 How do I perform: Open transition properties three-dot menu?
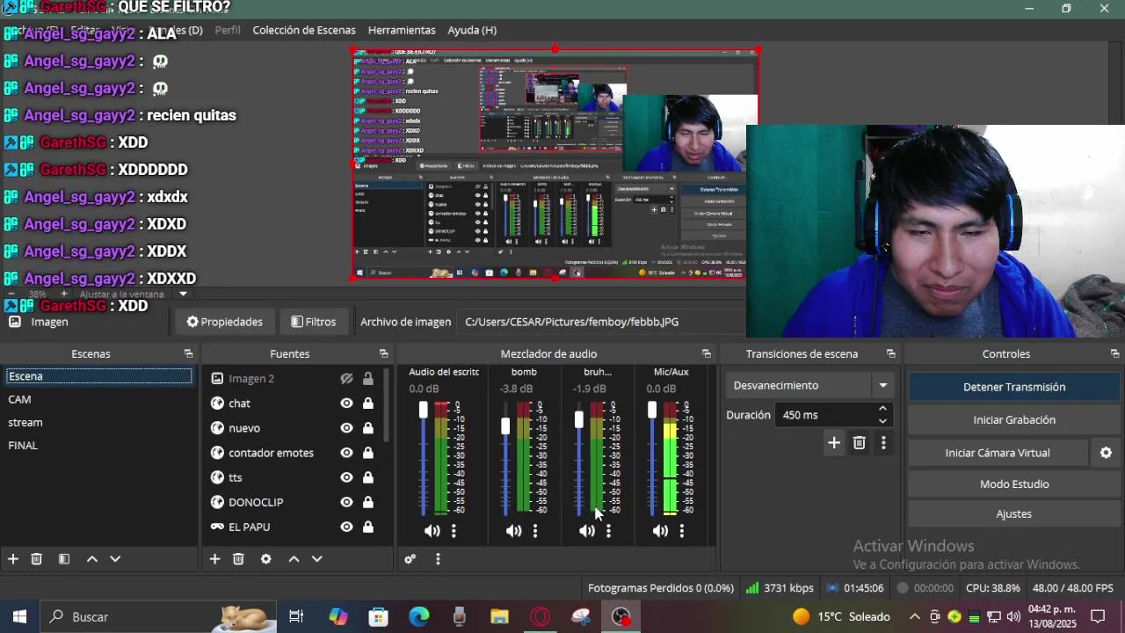point(883,443)
